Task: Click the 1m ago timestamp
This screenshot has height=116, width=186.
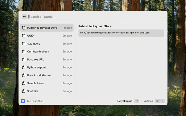Action: (67, 28)
